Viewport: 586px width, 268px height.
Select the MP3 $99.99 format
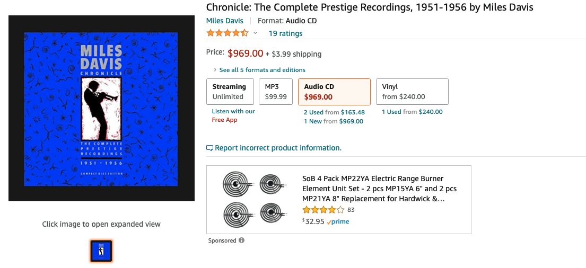[x=275, y=92]
